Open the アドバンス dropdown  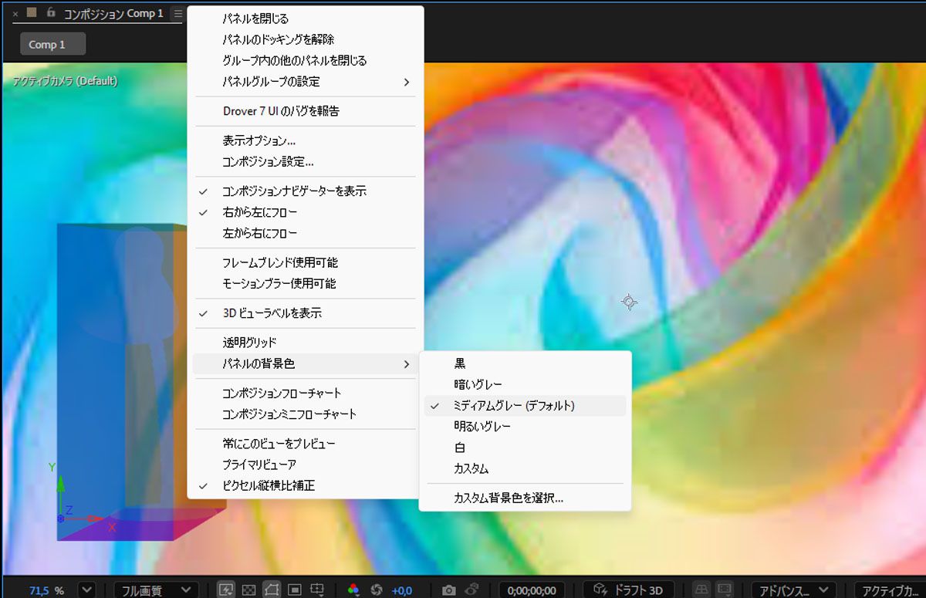click(x=793, y=589)
